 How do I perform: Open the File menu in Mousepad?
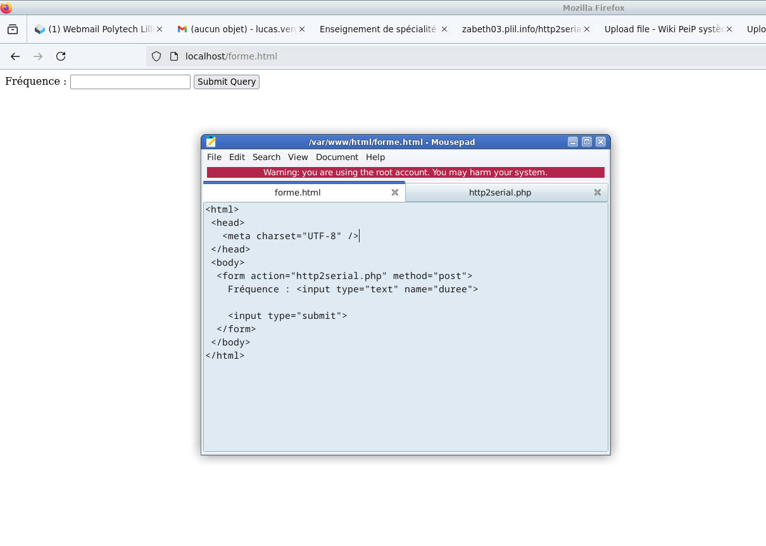point(214,157)
